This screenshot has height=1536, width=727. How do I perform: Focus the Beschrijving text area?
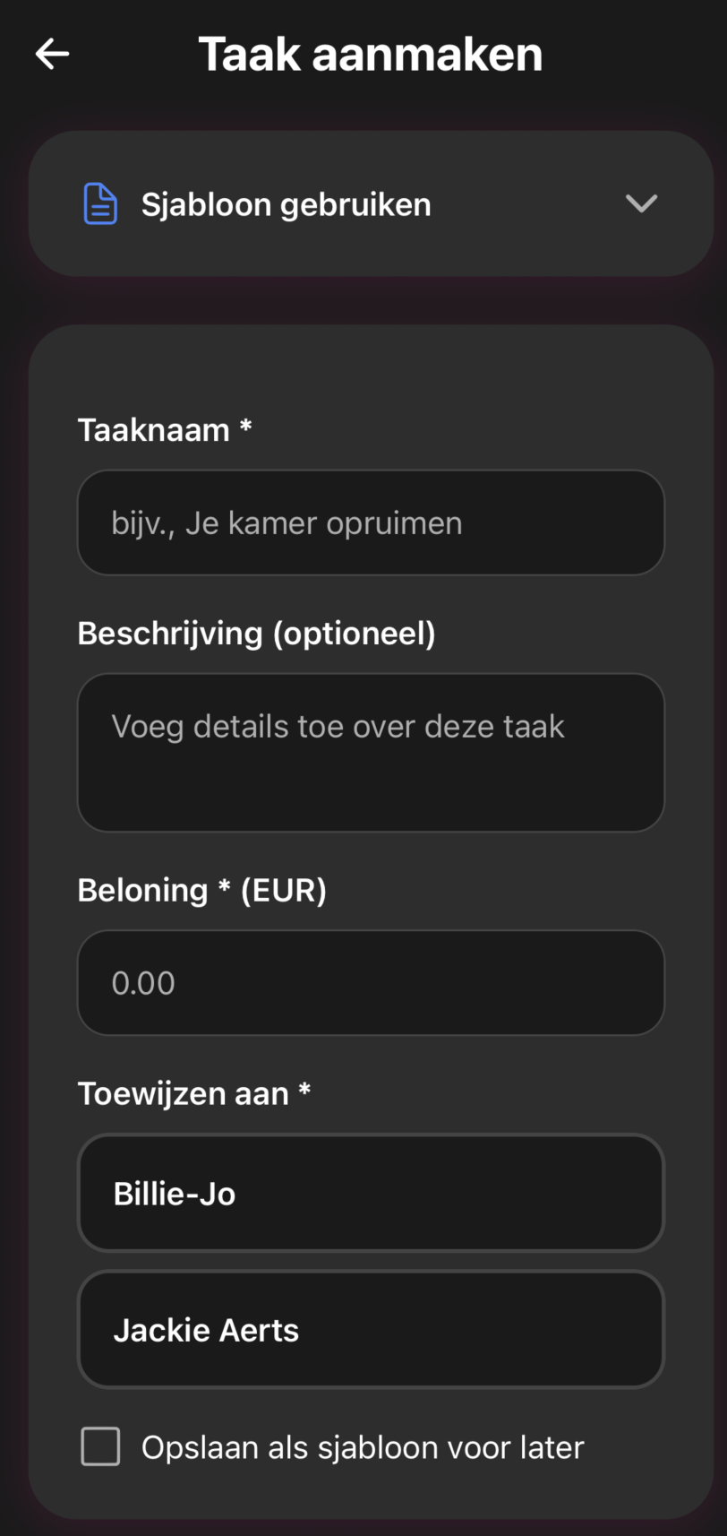371,751
